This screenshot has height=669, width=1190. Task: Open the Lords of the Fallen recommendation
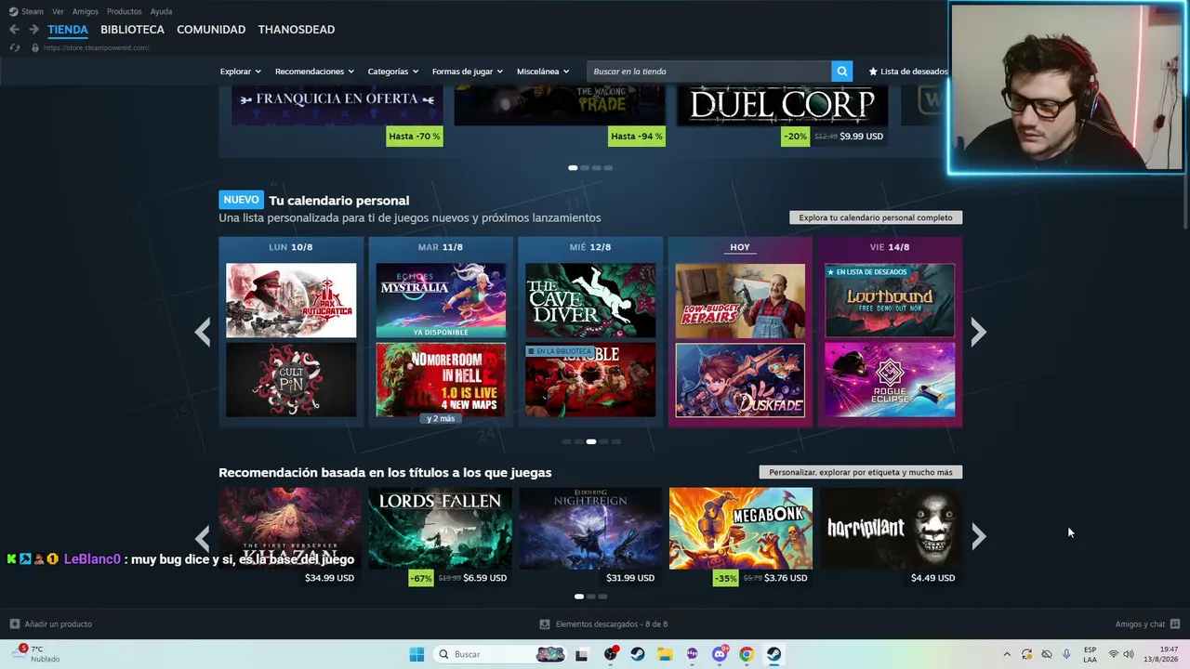[x=441, y=528]
